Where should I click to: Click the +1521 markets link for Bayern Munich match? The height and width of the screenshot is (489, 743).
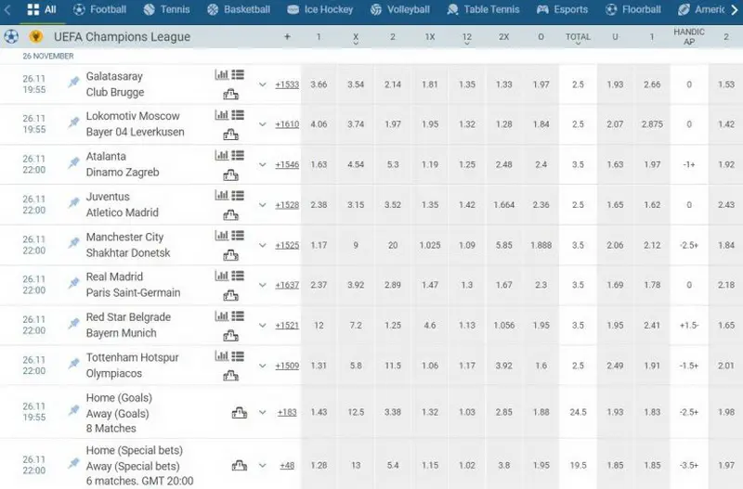[x=287, y=326]
